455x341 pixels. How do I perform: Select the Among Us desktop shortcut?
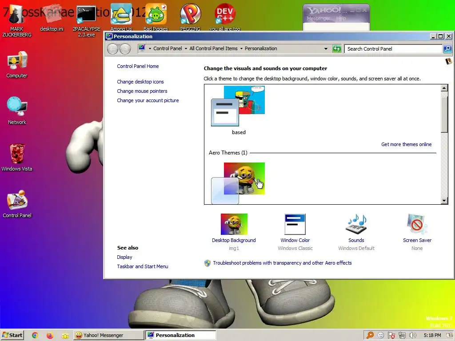(x=121, y=17)
